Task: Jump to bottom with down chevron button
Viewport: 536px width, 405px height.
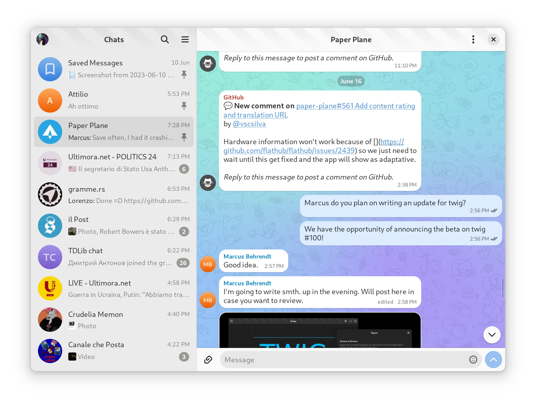Action: coord(492,335)
